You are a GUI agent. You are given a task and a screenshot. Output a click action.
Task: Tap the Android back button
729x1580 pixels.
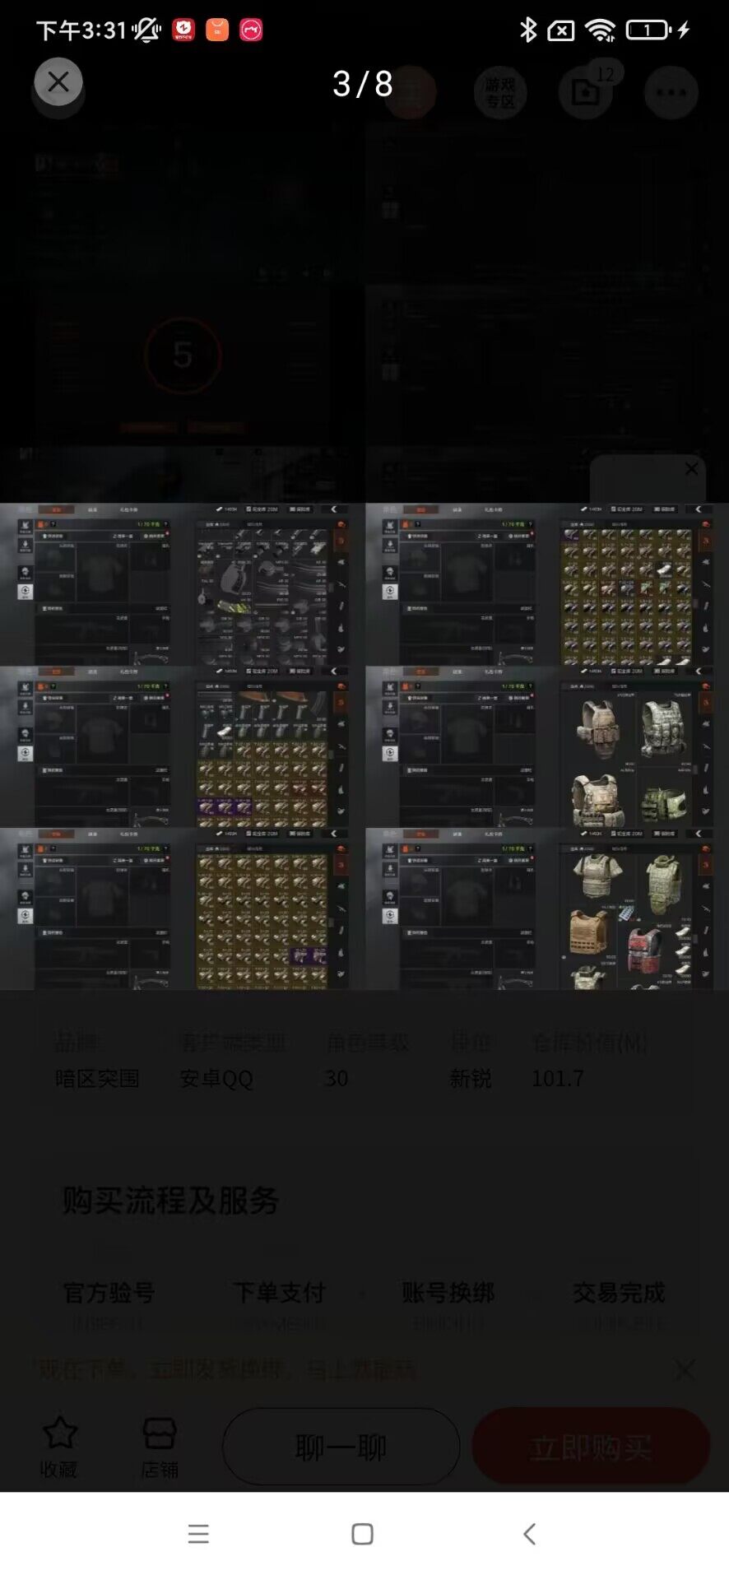(x=530, y=1534)
